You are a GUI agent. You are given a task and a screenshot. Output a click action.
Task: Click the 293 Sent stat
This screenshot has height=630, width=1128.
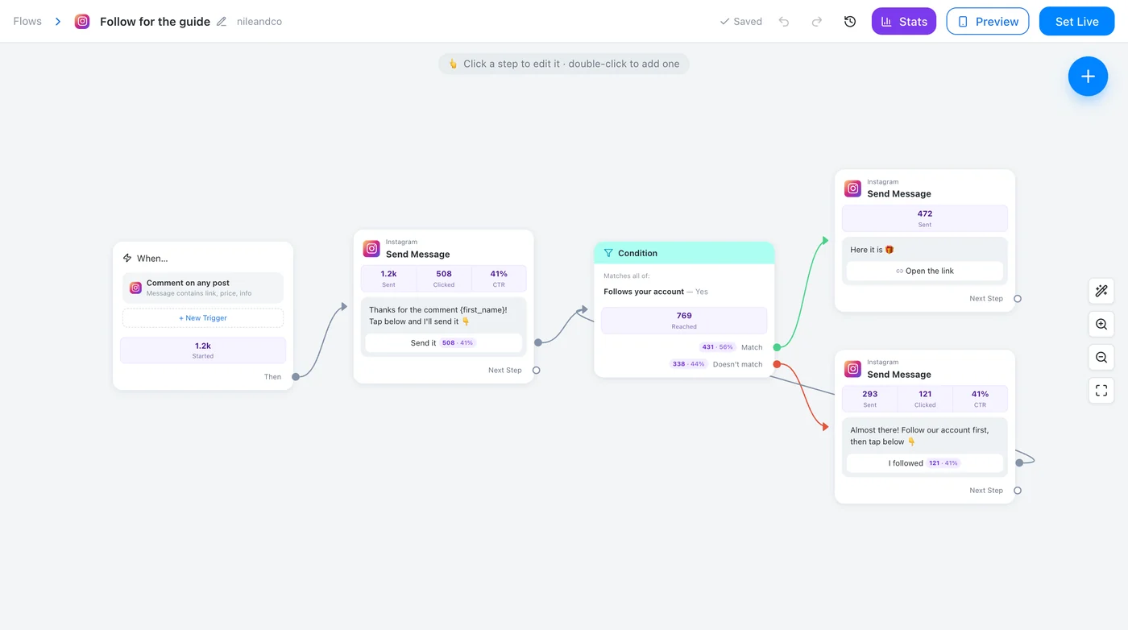[870, 399]
